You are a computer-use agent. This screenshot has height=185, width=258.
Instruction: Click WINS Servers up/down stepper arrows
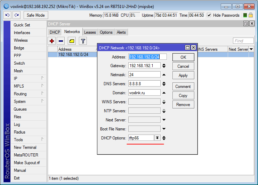[164, 102]
